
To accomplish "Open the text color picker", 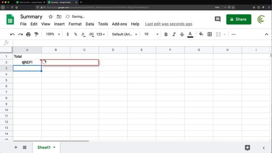I will pos(190,34).
